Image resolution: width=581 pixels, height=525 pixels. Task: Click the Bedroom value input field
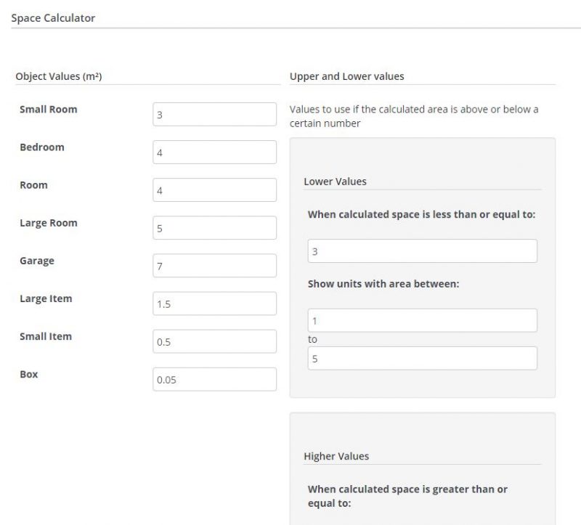click(213, 152)
